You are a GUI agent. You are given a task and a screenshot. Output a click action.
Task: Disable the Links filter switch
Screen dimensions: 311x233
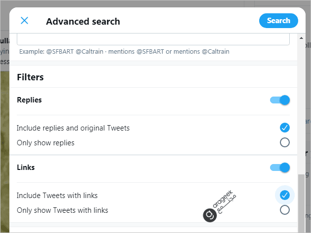[280, 167]
